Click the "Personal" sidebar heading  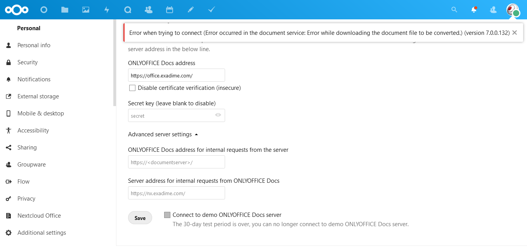point(29,28)
